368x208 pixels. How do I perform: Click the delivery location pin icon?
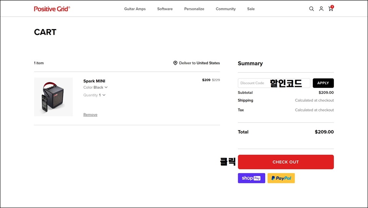pyautogui.click(x=175, y=63)
